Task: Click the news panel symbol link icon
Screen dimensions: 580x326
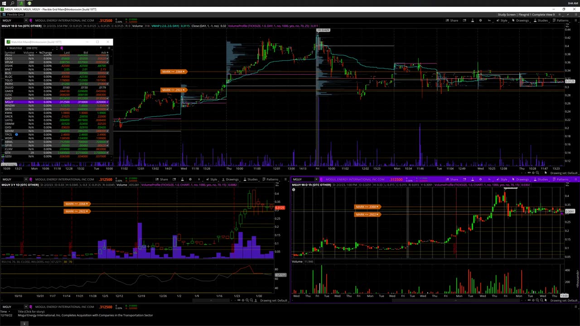Action: point(31,307)
